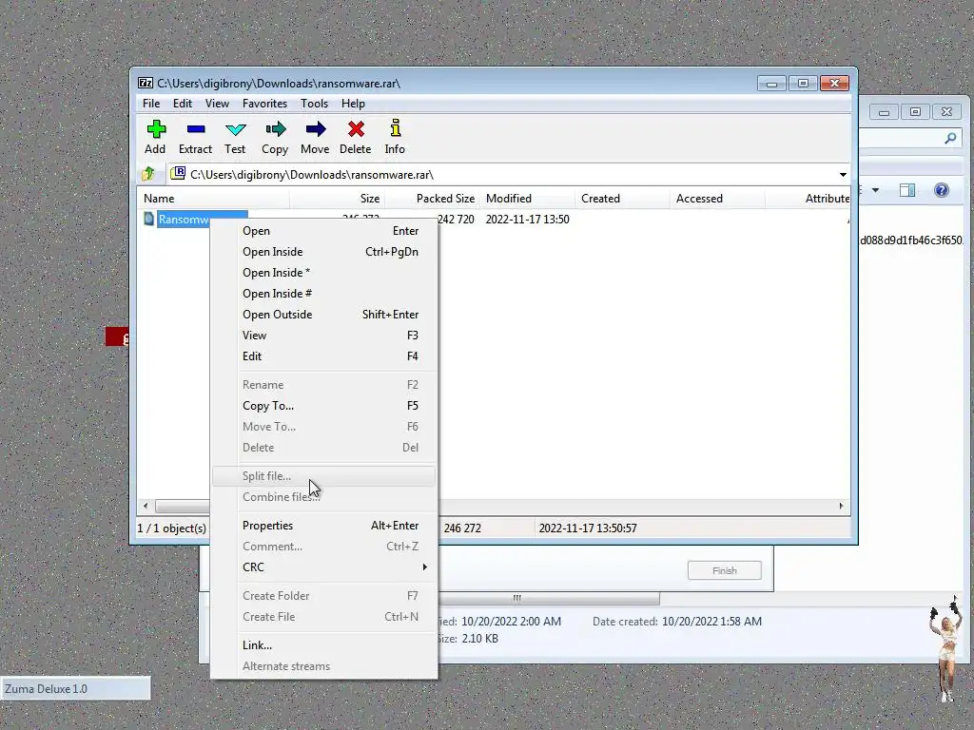This screenshot has height=730, width=974.
Task: Click status bar 2022-11-17 13:50:57 timestamp
Action: pyautogui.click(x=588, y=528)
